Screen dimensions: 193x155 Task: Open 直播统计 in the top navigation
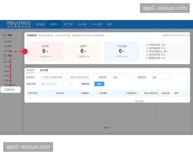pyautogui.click(x=54, y=24)
